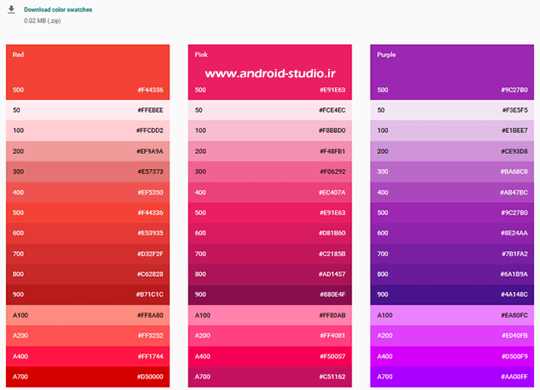Image resolution: width=540 pixels, height=390 pixels.
Task: Click the Pink 600 swatch #D81B60
Action: [270, 233]
